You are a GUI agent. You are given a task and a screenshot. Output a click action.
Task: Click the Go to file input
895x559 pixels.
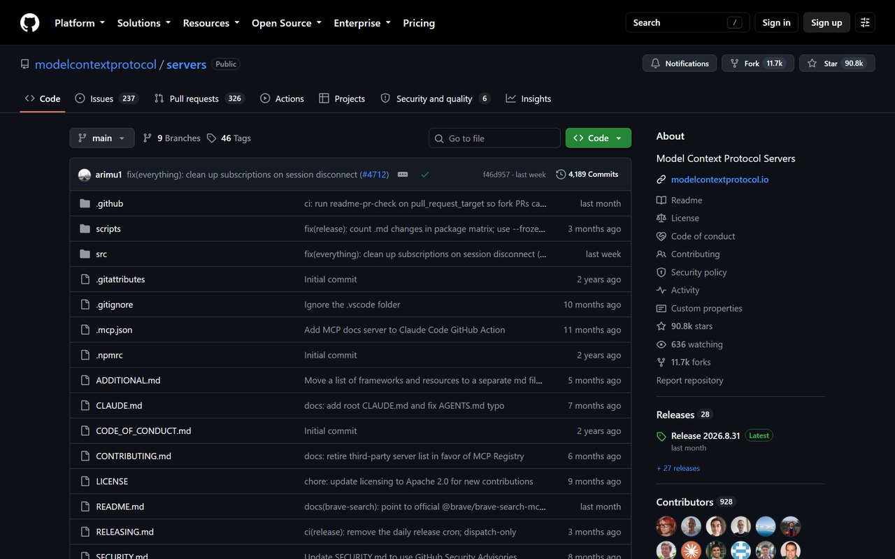494,138
